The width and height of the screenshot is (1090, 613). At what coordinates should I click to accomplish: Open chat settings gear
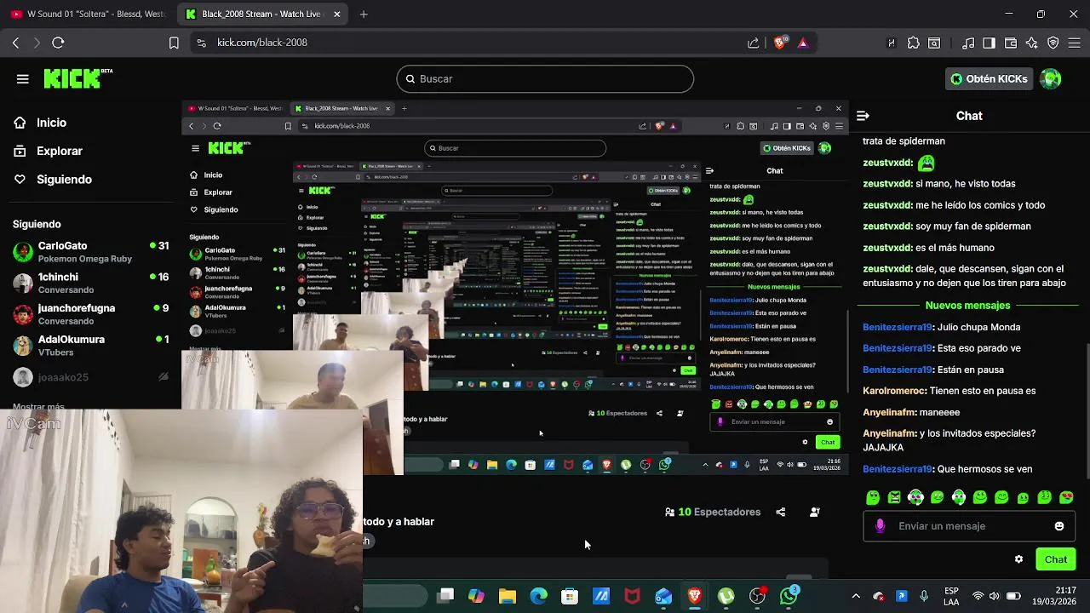pyautogui.click(x=1018, y=559)
